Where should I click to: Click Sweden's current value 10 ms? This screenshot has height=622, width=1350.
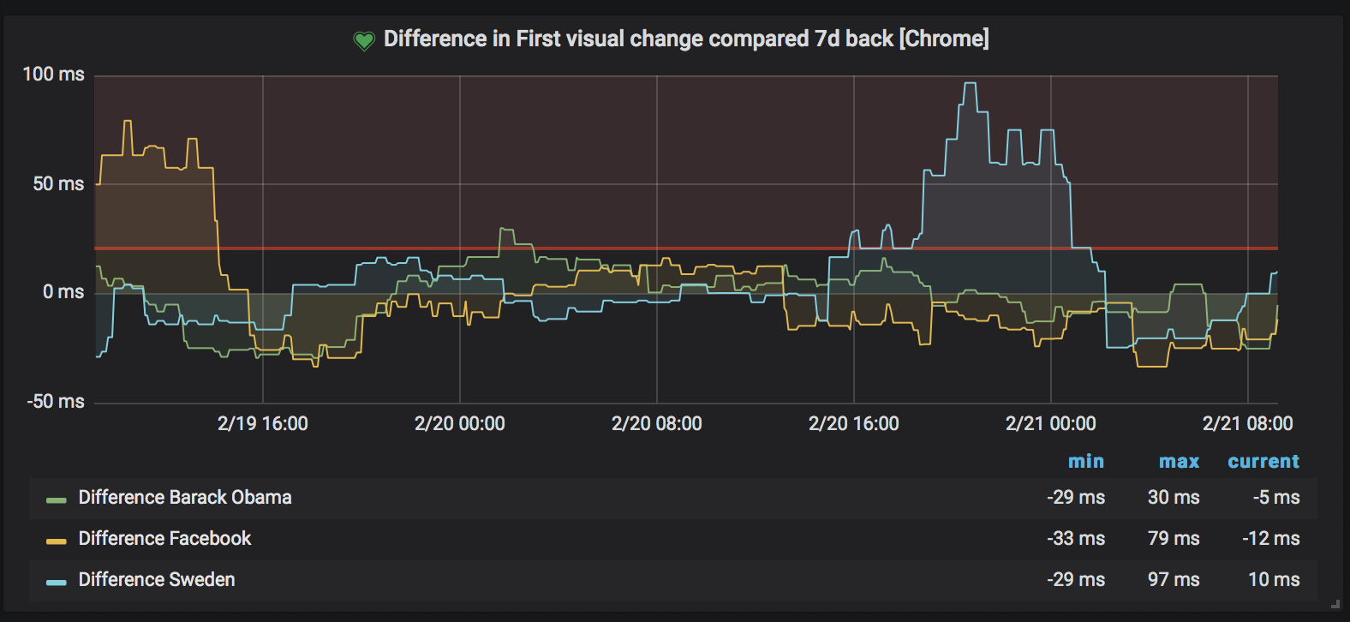pos(1274,580)
